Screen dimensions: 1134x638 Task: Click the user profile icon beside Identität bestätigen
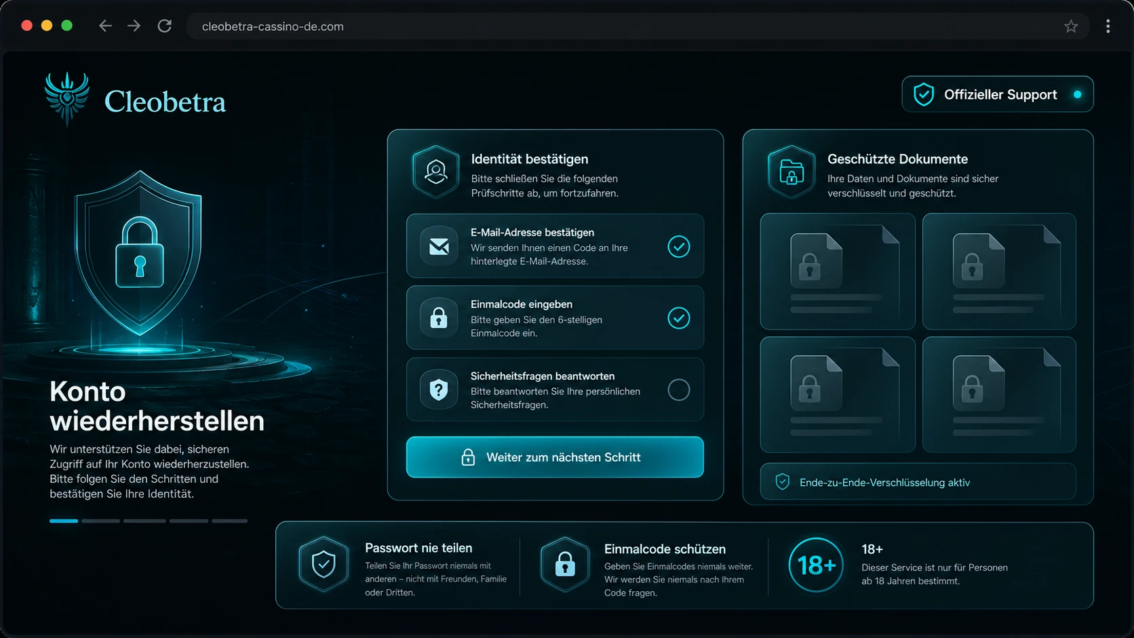coord(436,172)
